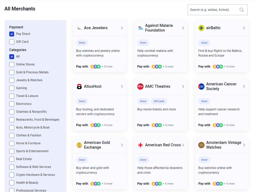Click the search magnifier icon
This screenshot has height=192, width=258.
click(241, 10)
